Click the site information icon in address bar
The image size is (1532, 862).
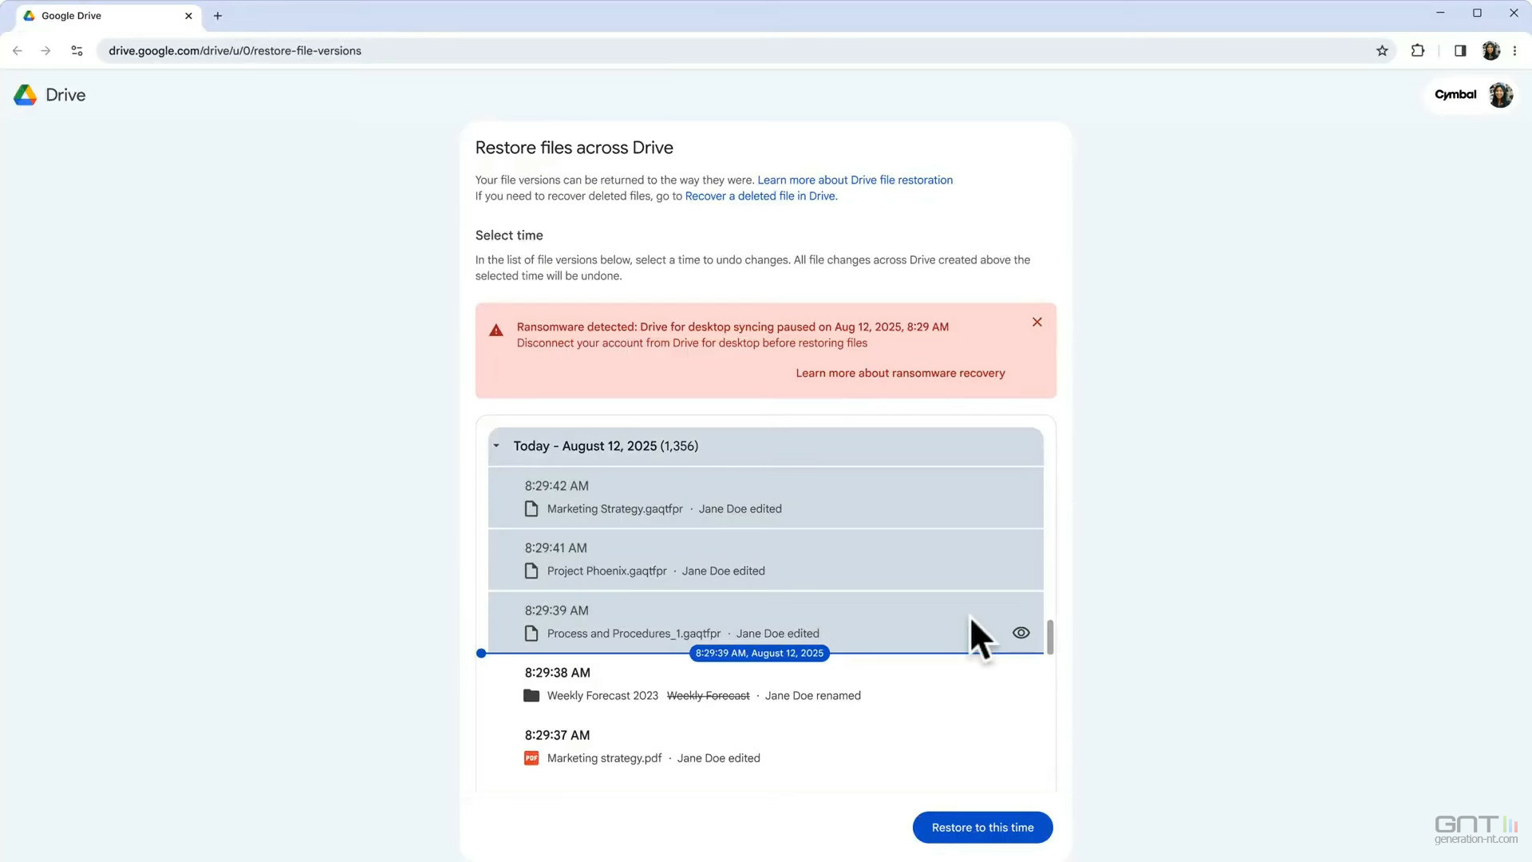point(77,51)
